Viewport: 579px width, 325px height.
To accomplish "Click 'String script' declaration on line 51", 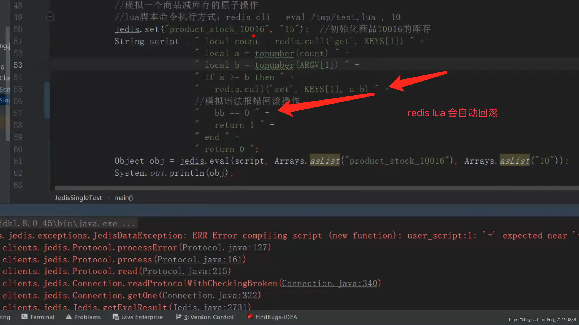I will (147, 41).
